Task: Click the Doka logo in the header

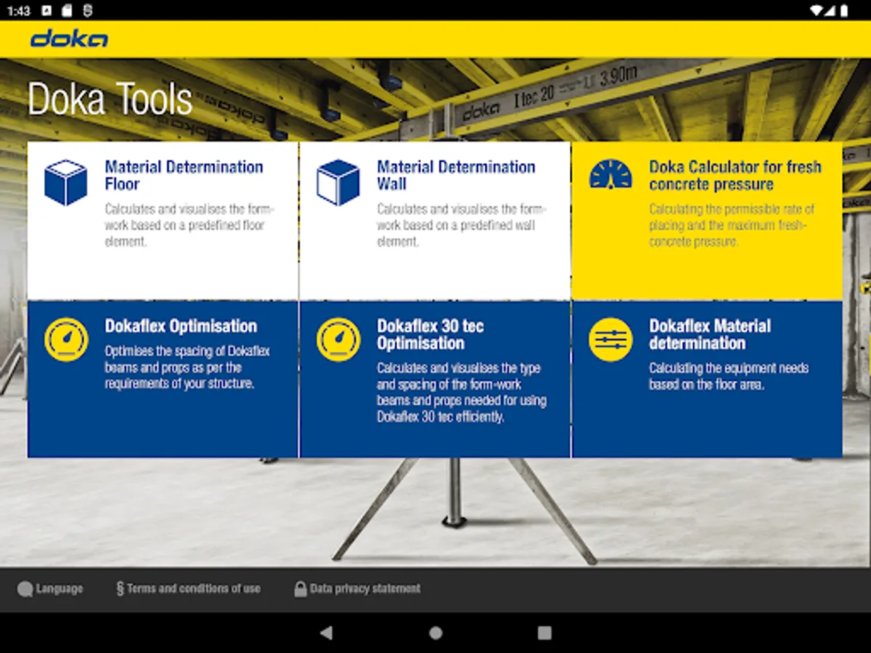Action: [69, 39]
